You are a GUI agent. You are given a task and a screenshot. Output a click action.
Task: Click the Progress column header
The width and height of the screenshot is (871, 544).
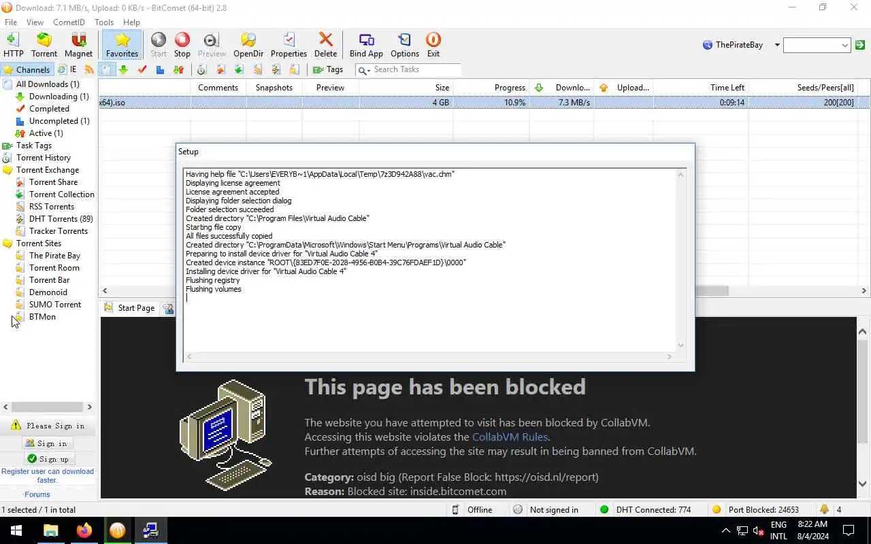491,88
